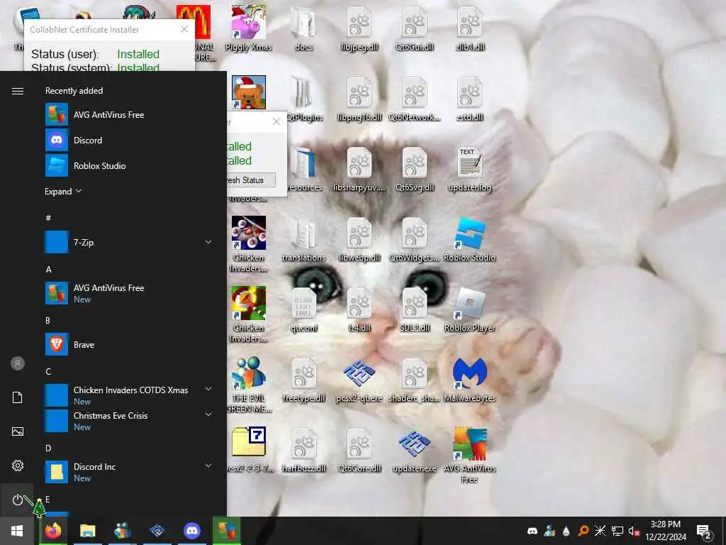Select THE EVIL GREEN ME... desktop shortcut
Screen dimensions: 726x545
(x=249, y=385)
